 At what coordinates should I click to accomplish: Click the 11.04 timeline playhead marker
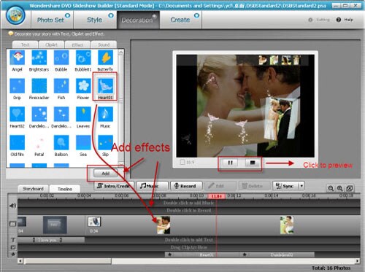217,196
